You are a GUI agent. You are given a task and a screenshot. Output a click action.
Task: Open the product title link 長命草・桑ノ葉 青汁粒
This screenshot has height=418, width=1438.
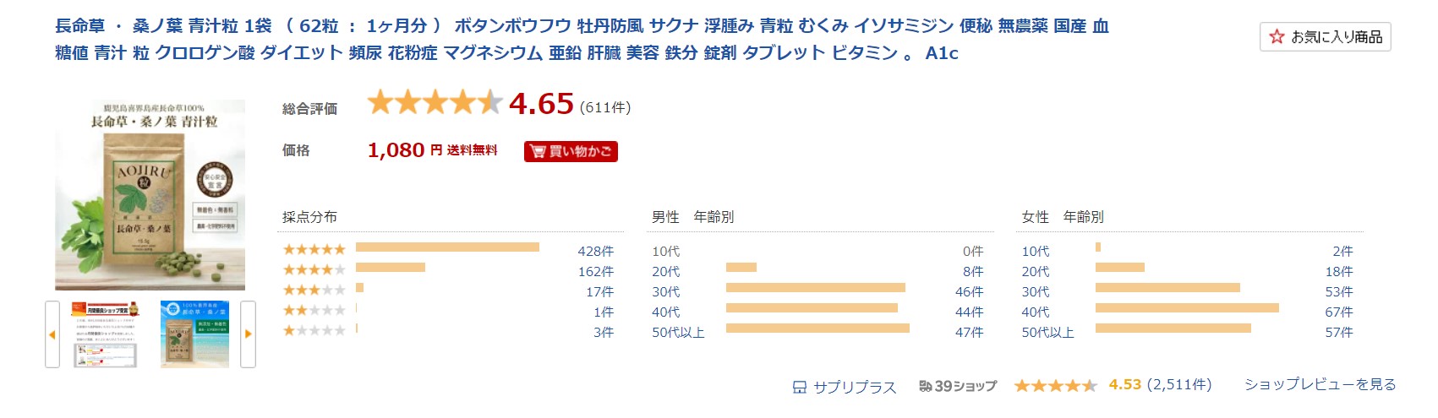click(x=582, y=39)
